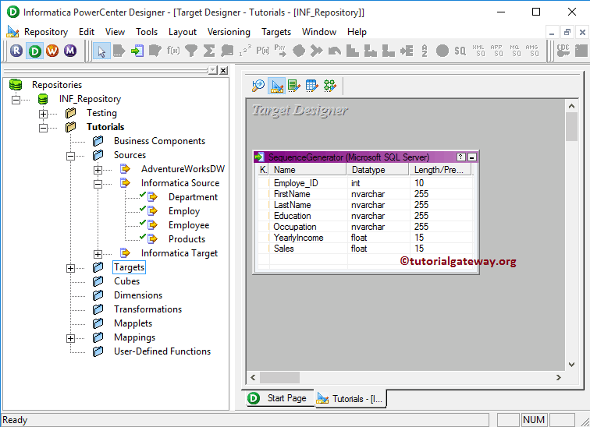Image resolution: width=590 pixels, height=427 pixels.
Task: Select the Target Designer tool icon
Action: (276, 86)
